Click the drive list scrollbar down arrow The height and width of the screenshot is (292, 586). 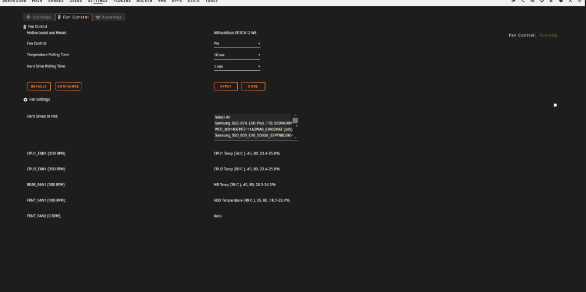pyautogui.click(x=295, y=138)
